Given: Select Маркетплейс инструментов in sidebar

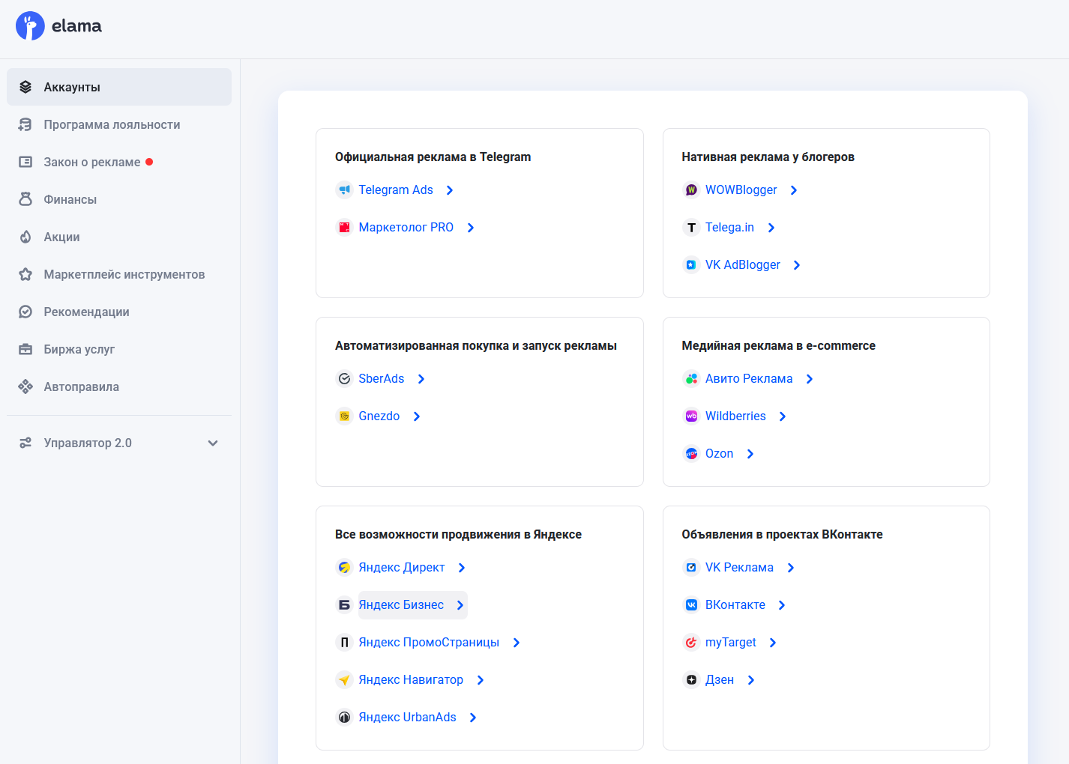Looking at the screenshot, I should tap(124, 274).
